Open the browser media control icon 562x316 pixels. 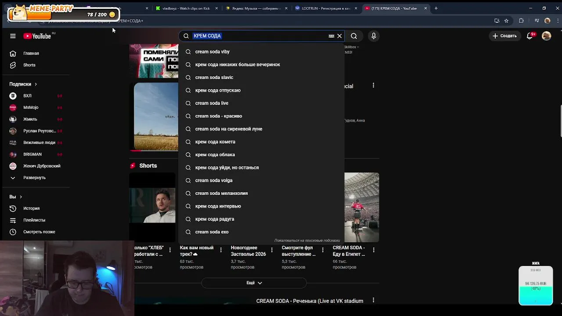click(x=537, y=21)
